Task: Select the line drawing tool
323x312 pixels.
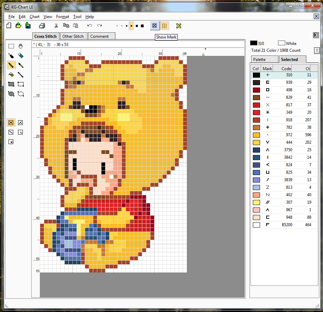Action: [21, 75]
